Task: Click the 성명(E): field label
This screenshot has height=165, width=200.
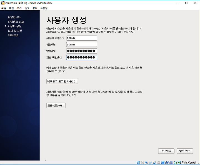Action: (51, 45)
